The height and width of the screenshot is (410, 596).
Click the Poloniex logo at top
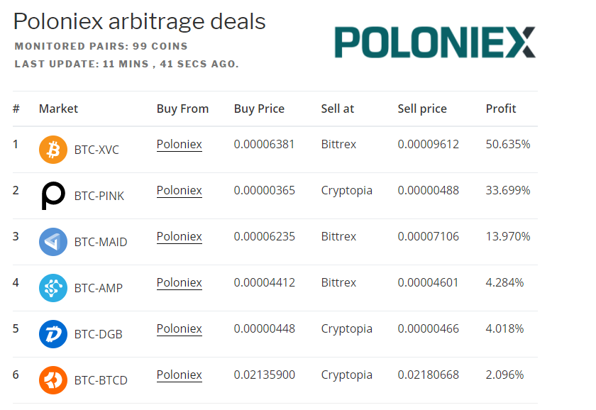435,42
